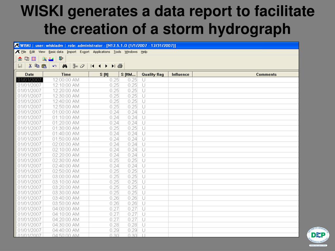The width and height of the screenshot is (335, 251).
Task: Cut with the scissors icon
Action: (x=30, y=66)
